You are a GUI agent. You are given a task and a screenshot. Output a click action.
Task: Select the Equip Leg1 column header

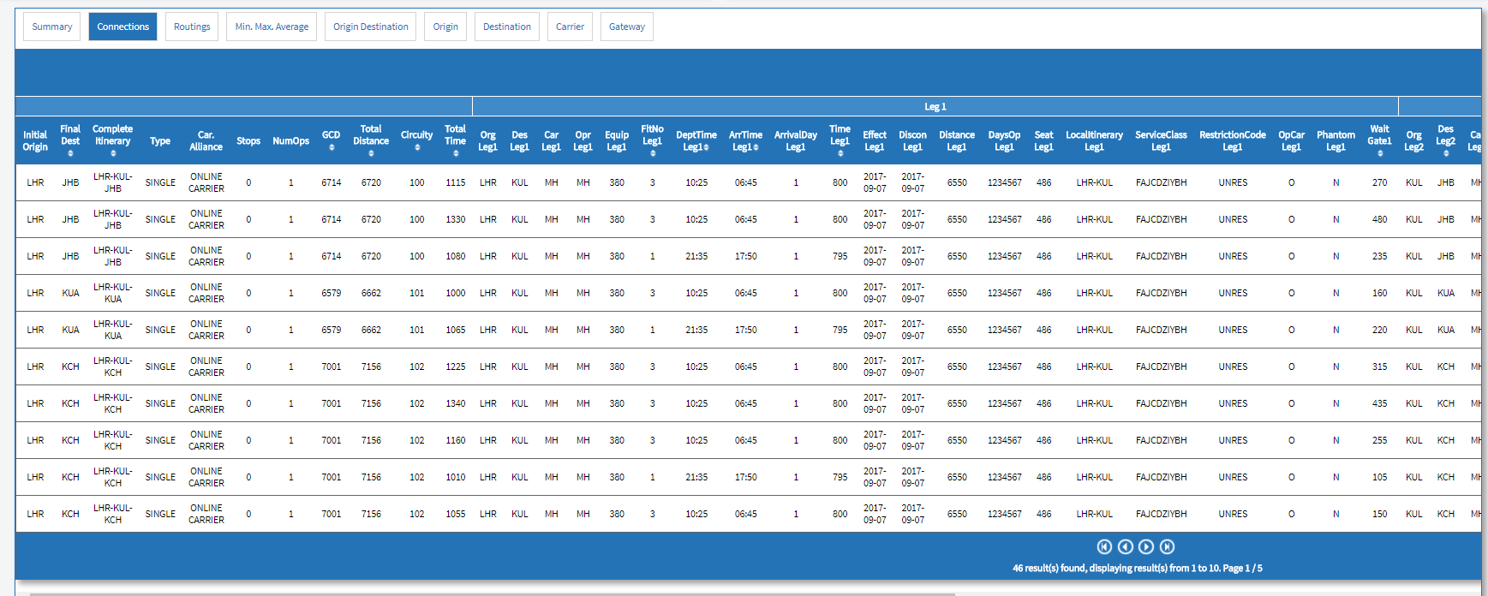pos(617,140)
